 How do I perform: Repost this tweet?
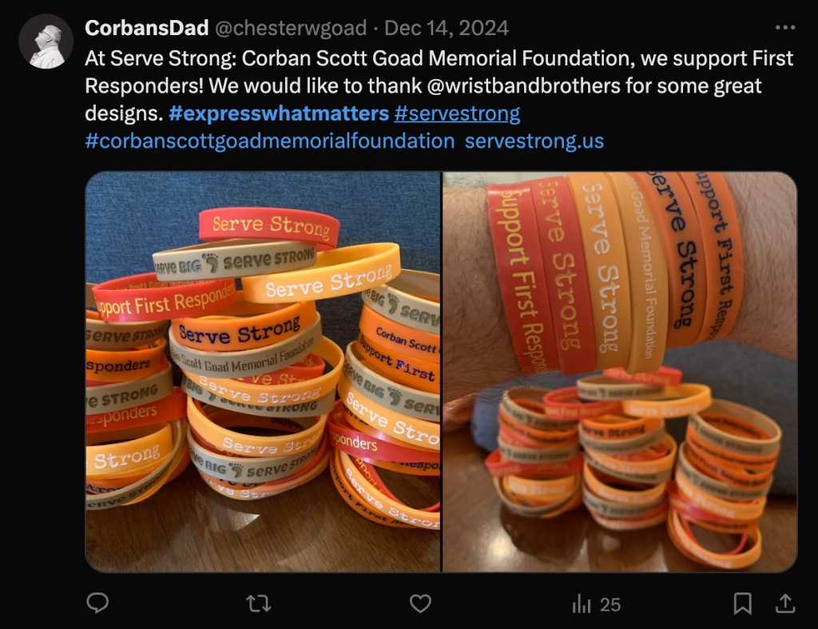[258, 603]
